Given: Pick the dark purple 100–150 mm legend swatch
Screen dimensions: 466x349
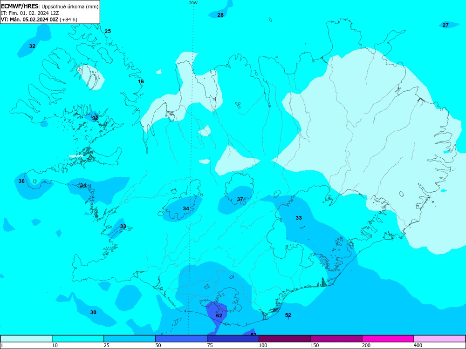Looking at the screenshot, I should tap(285, 339).
